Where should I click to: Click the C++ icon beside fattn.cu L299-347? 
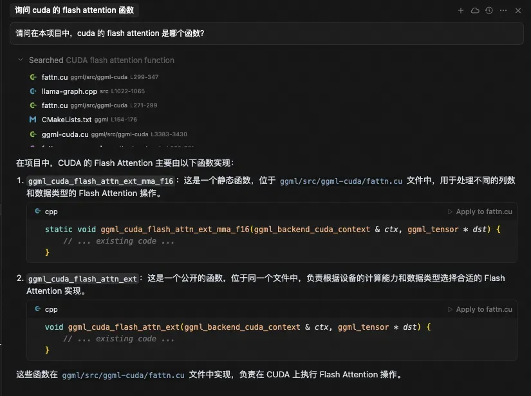(34, 77)
